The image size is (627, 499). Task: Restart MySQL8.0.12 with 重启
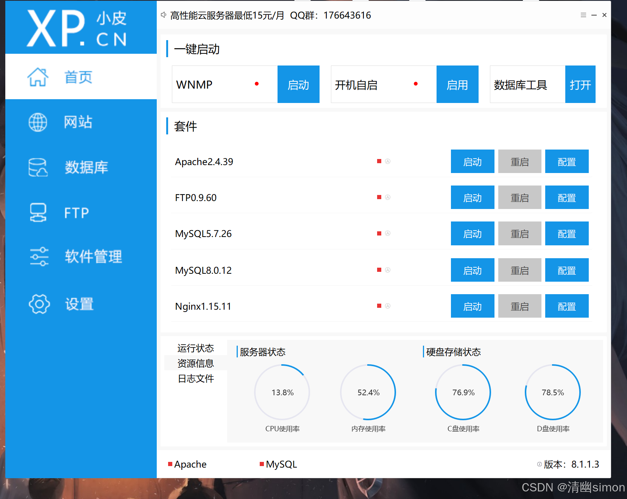[520, 270]
